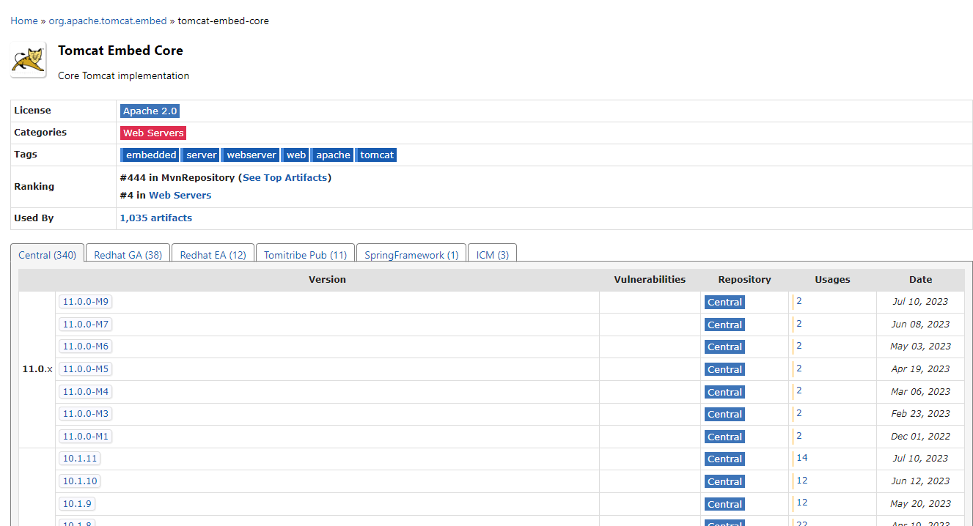Image resolution: width=973 pixels, height=526 pixels.
Task: Go to Home breadcrumb link
Action: point(24,21)
